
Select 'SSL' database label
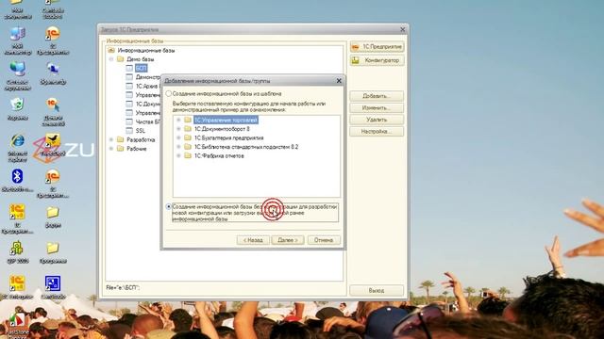coord(141,131)
